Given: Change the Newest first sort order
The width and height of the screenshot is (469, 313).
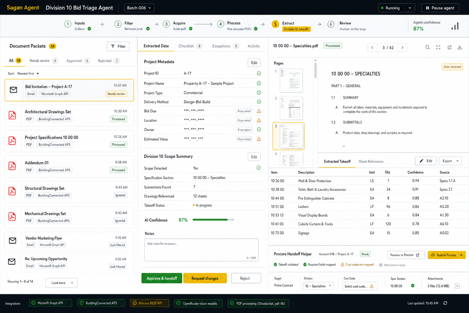Looking at the screenshot, I should coord(28,74).
